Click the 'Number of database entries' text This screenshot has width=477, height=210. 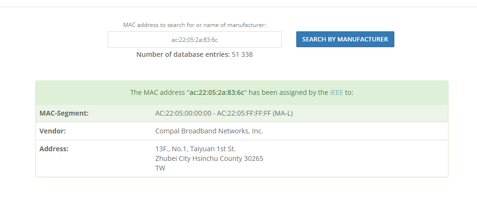point(183,54)
